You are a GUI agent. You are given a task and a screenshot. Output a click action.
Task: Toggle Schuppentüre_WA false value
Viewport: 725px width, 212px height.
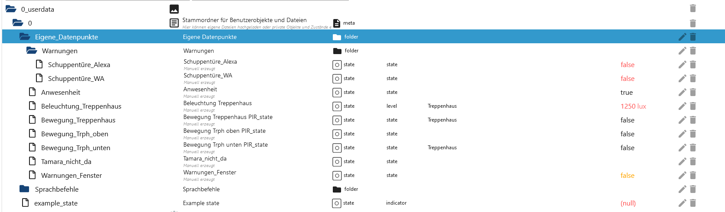coord(627,79)
